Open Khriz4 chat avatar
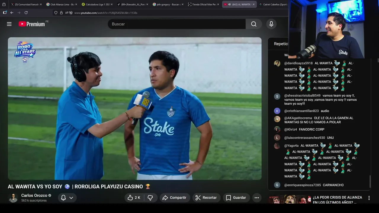Screen dimensions: 379x213 pyautogui.click(x=277, y=129)
